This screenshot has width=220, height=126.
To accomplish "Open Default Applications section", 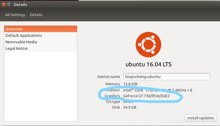I will [41, 36].
